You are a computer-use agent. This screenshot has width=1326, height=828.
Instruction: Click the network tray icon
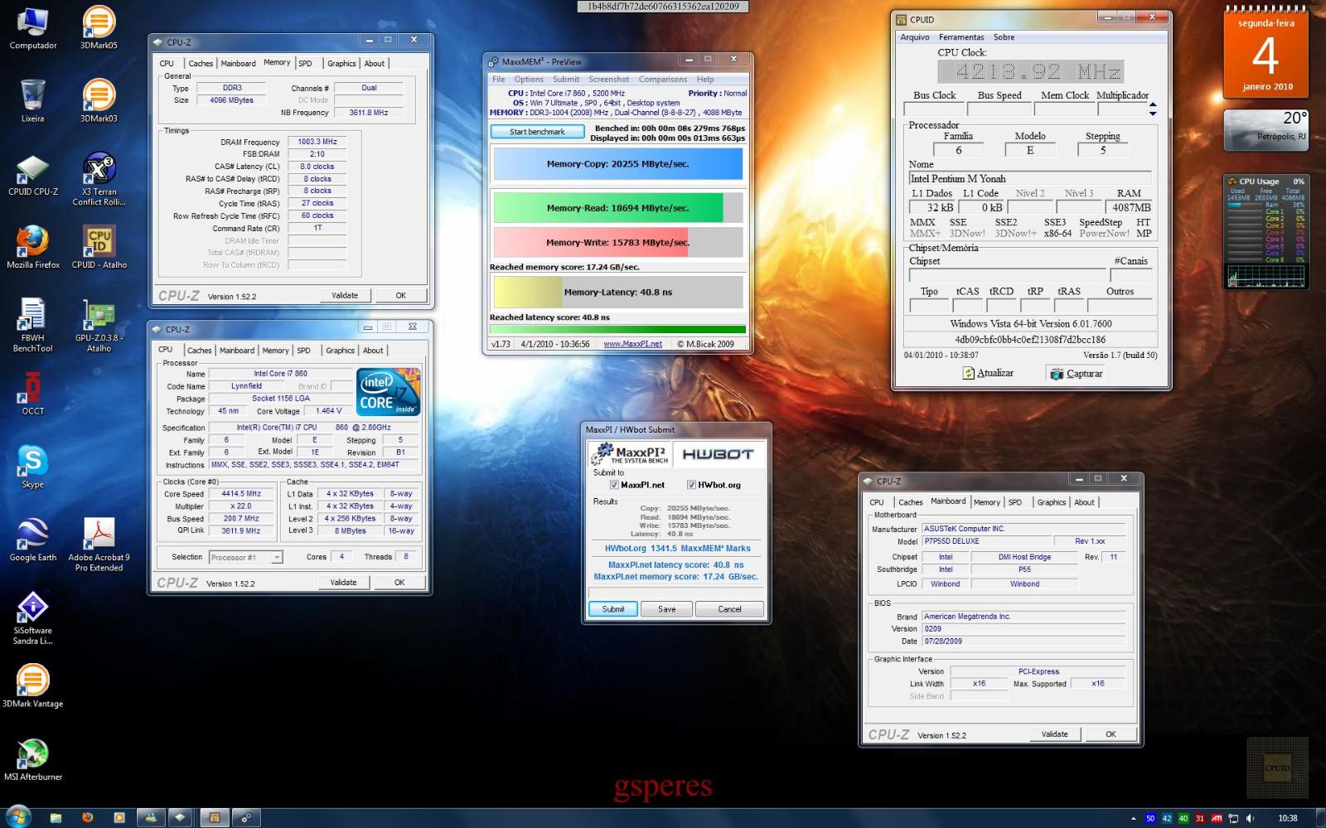tap(1233, 818)
